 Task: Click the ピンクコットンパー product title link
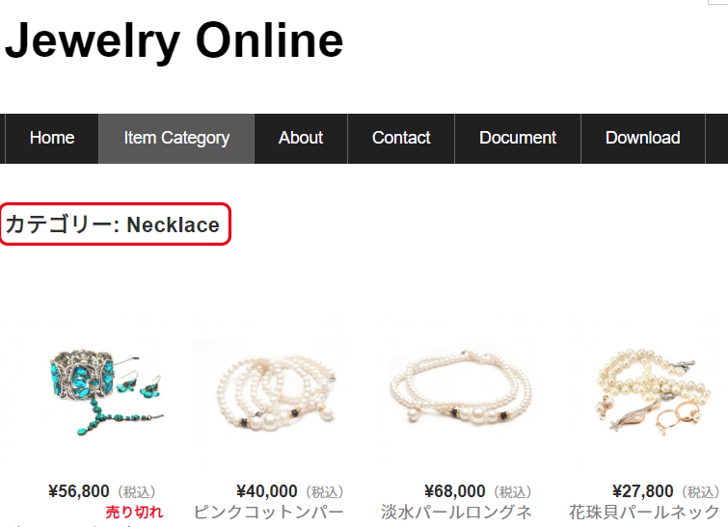[268, 513]
